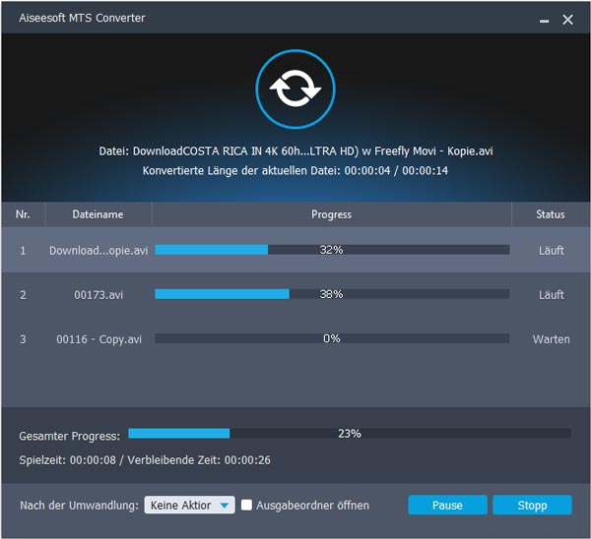Select the Download...opie.avi file name
This screenshot has width=591, height=539.
pyautogui.click(x=98, y=250)
